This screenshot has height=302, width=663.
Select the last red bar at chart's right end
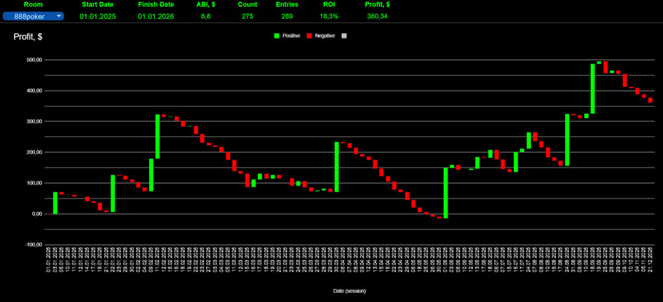pyautogui.click(x=650, y=100)
